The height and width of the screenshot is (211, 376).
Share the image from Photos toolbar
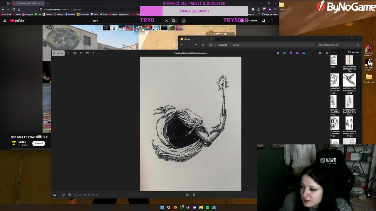pyautogui.click(x=88, y=53)
